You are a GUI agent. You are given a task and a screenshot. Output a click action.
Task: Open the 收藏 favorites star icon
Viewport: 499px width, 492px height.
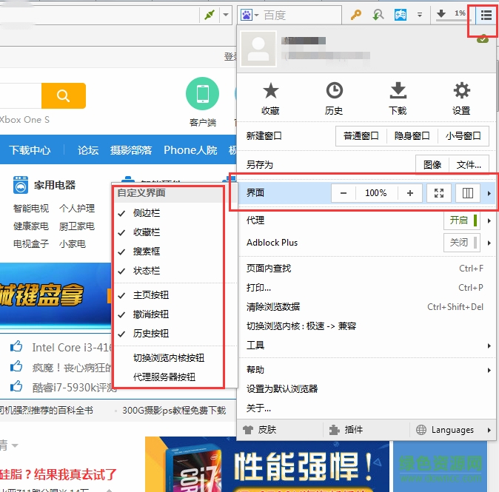point(270,98)
